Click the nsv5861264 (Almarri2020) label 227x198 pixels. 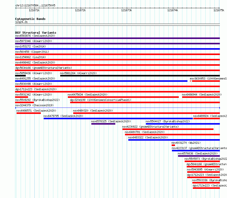(x=78, y=73)
